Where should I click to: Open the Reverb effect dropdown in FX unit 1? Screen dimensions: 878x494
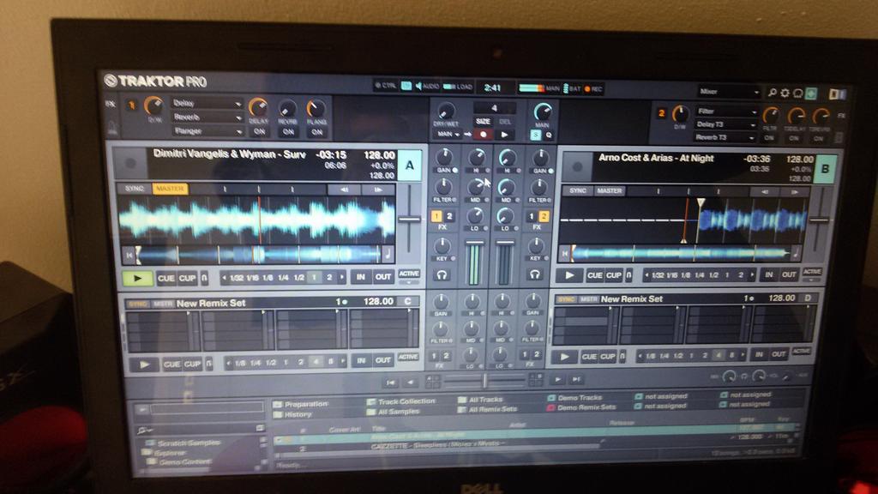click(x=207, y=117)
